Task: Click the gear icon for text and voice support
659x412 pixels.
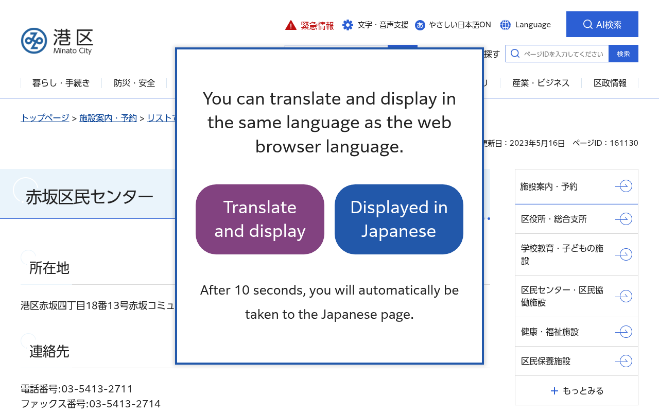Action: coord(348,25)
